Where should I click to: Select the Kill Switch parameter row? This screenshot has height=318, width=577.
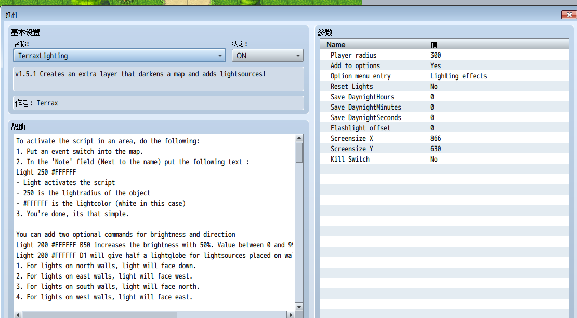click(x=444, y=159)
